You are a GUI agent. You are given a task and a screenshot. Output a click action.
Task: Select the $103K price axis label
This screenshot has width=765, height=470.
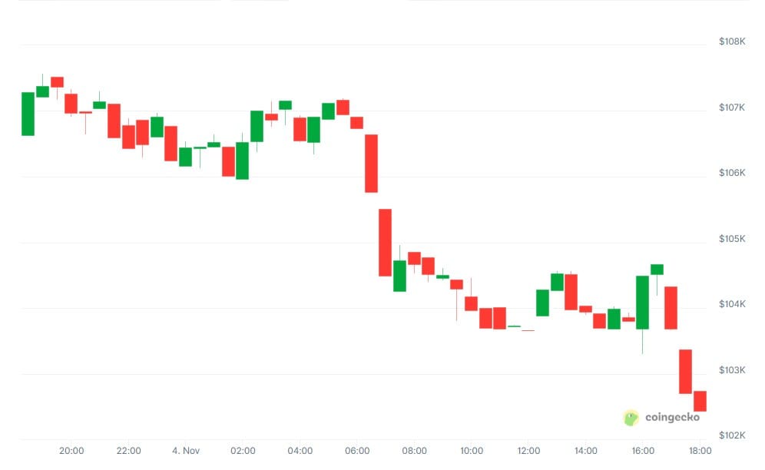point(732,371)
